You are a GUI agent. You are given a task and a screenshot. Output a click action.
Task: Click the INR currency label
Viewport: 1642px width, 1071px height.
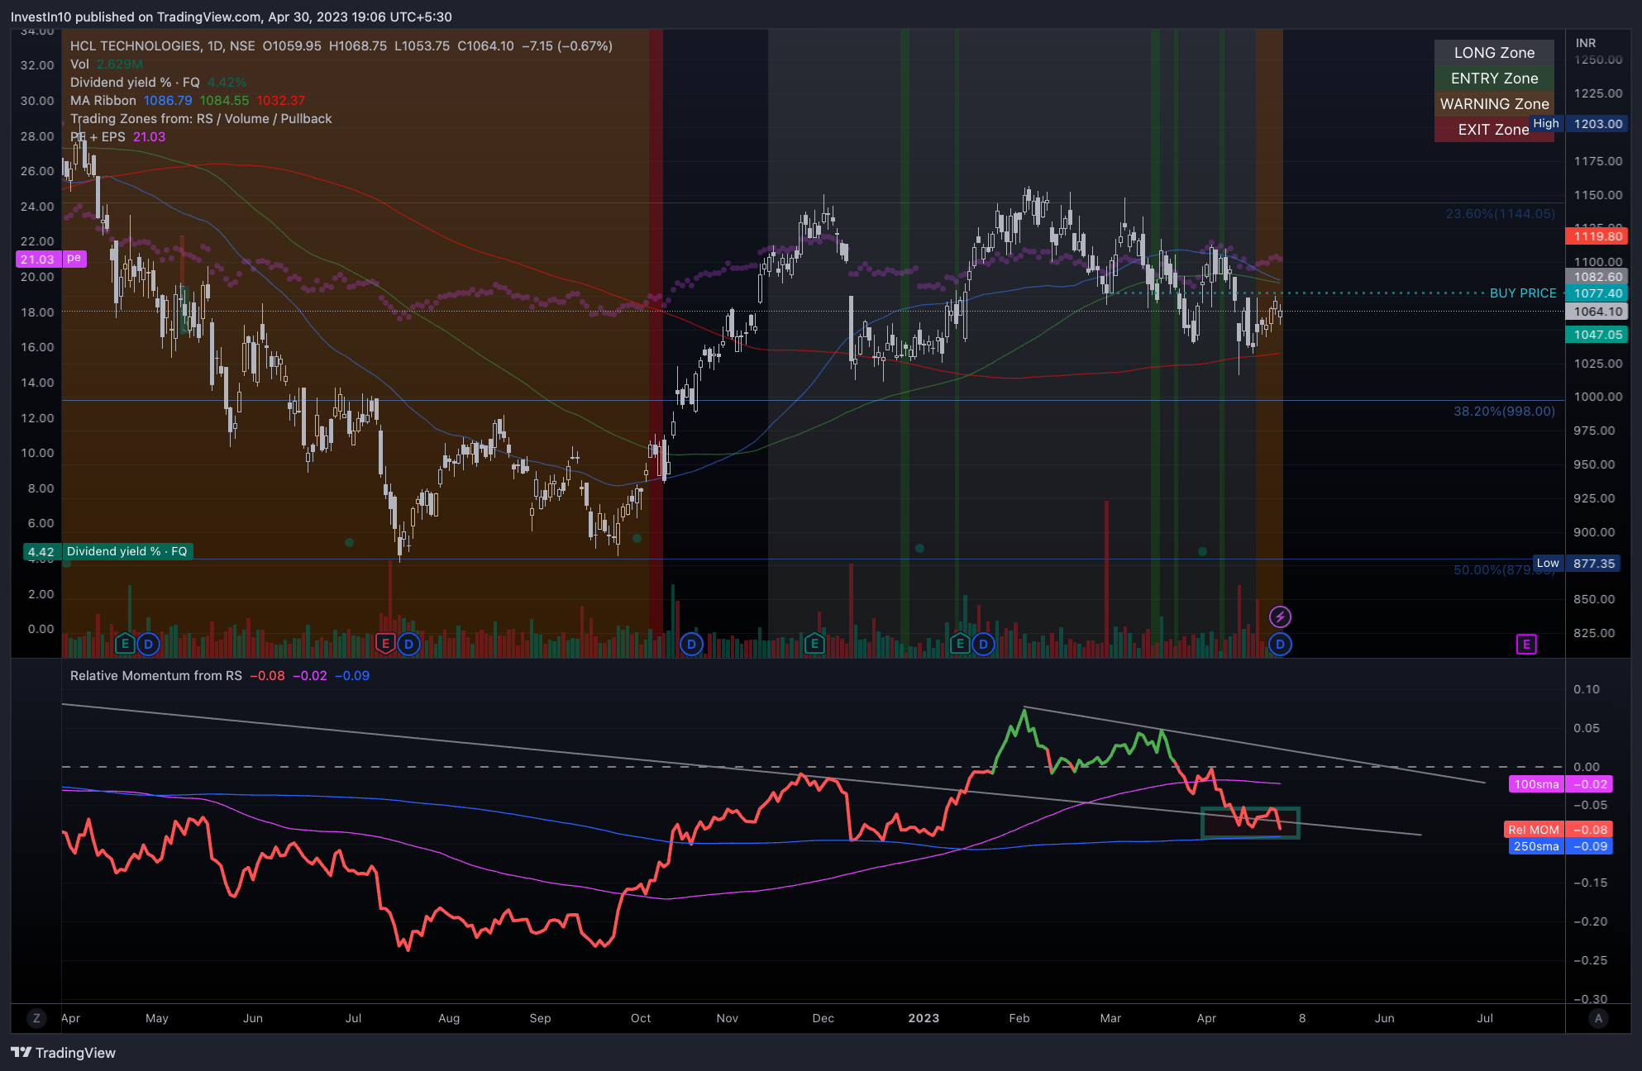[1586, 43]
